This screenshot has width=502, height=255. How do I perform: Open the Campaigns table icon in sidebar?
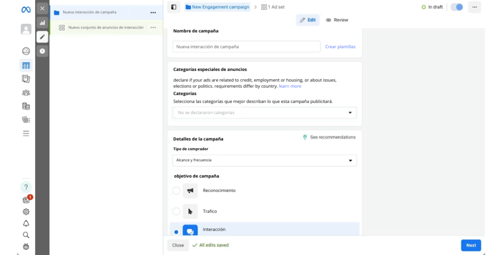(x=26, y=65)
